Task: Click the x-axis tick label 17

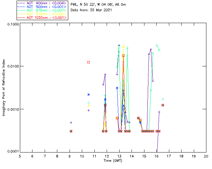Action: 169,156
